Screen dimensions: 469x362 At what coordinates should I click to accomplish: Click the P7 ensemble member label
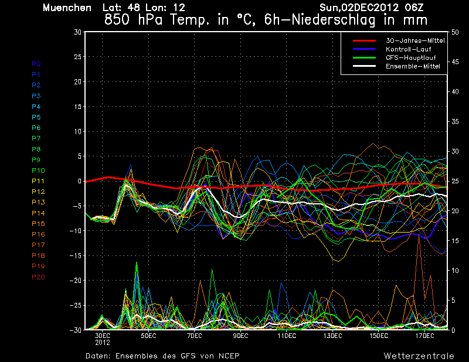click(x=36, y=138)
